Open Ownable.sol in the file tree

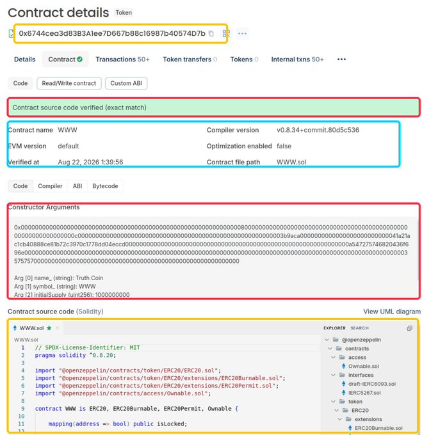(x=364, y=366)
